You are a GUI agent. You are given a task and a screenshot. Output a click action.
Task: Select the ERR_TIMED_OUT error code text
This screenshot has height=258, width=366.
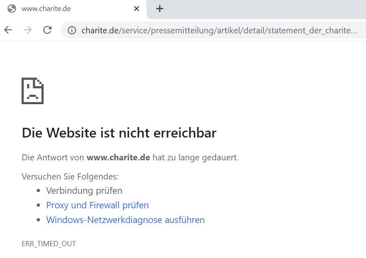[49, 244]
